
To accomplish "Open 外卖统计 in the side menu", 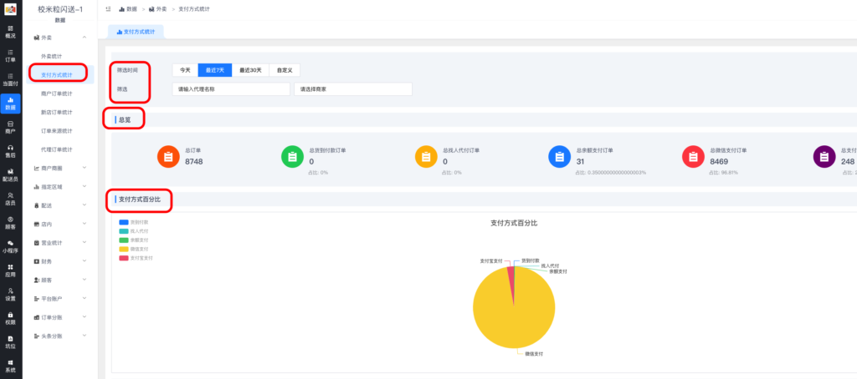I will click(57, 56).
